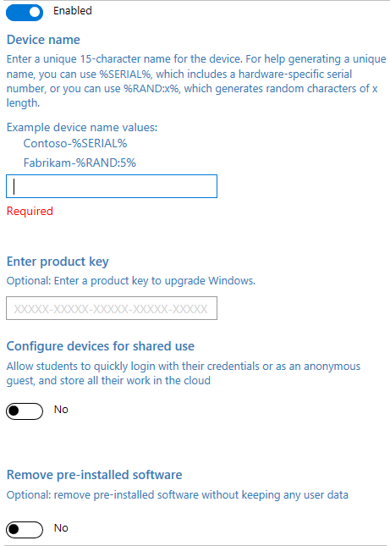Click the unique 15-character name description text
This screenshot has width=390, height=546.
point(196,80)
